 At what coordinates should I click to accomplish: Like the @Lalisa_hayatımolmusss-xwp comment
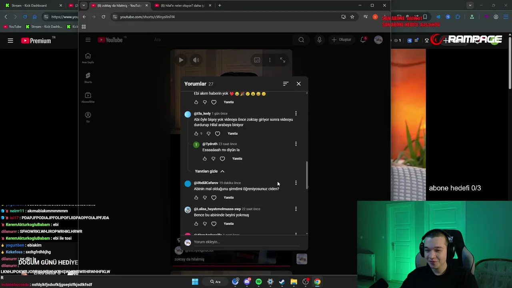[x=196, y=224]
